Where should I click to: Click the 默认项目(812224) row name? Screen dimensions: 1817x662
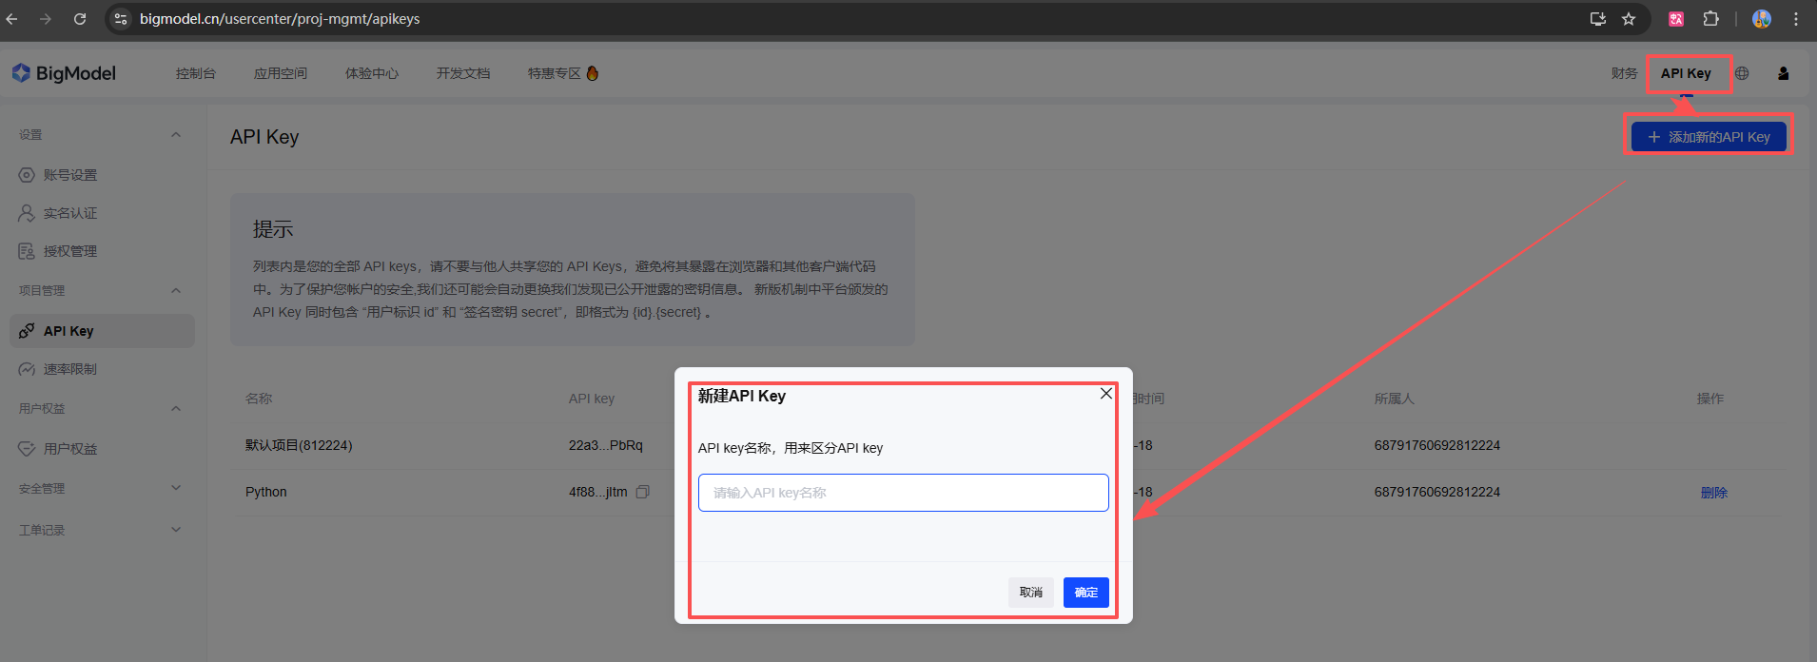click(x=299, y=445)
